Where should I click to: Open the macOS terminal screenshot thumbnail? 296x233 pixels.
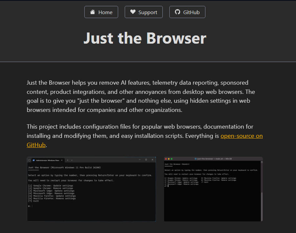pos(213,189)
